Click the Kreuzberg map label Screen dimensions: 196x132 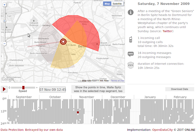coord(73,73)
